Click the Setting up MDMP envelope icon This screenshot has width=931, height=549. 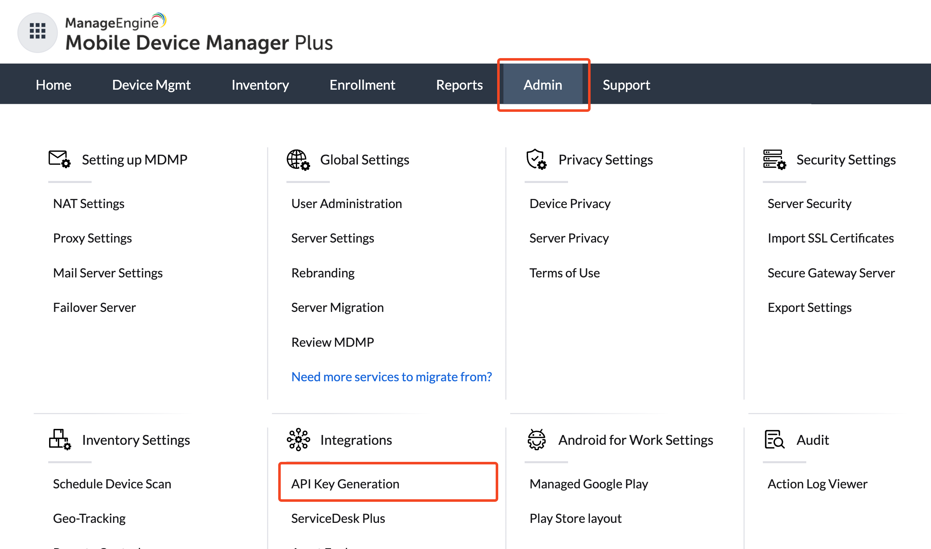click(59, 159)
